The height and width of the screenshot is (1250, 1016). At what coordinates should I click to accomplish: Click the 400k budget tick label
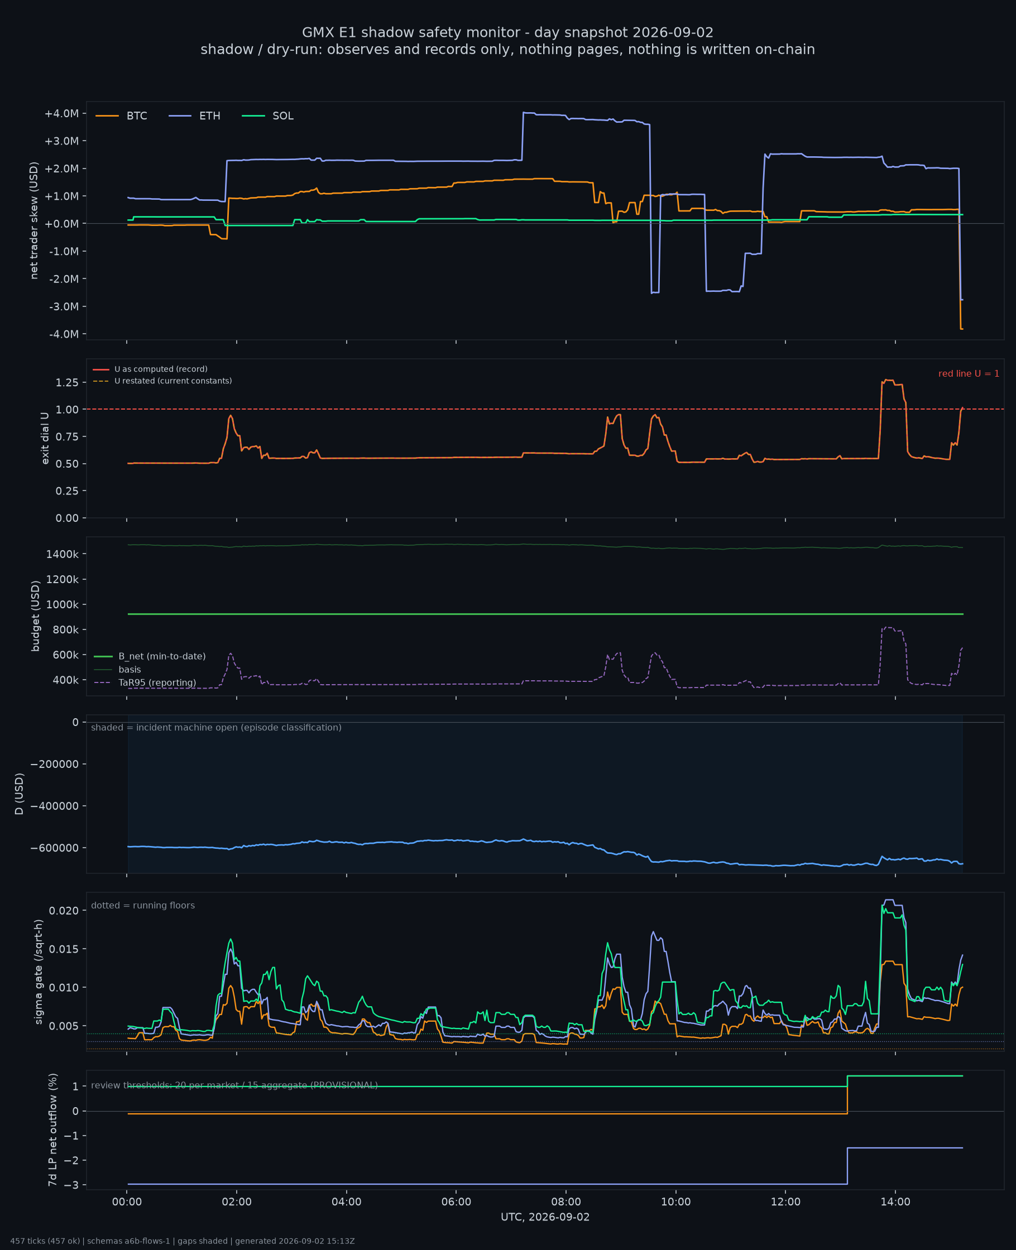click(65, 680)
